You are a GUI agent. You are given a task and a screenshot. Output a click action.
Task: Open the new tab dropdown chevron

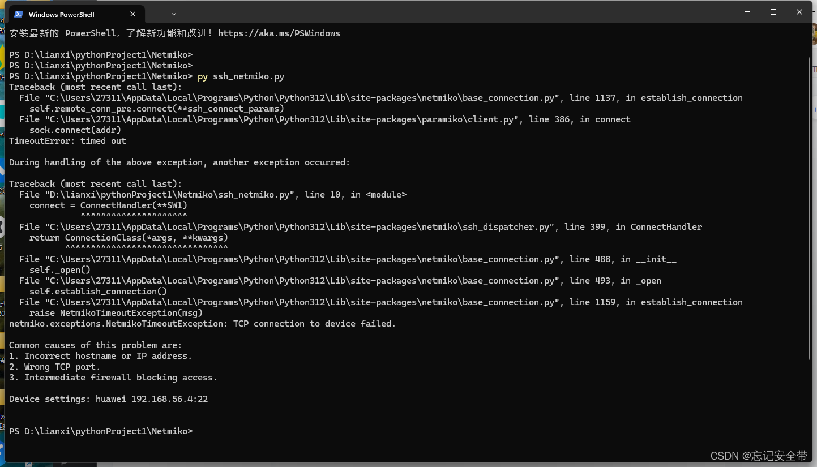[x=173, y=14]
